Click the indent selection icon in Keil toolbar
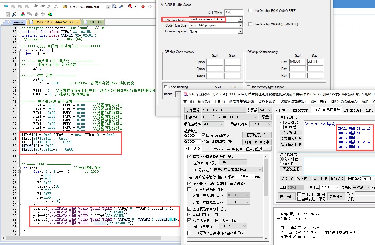 pyautogui.click(x=35, y=7)
